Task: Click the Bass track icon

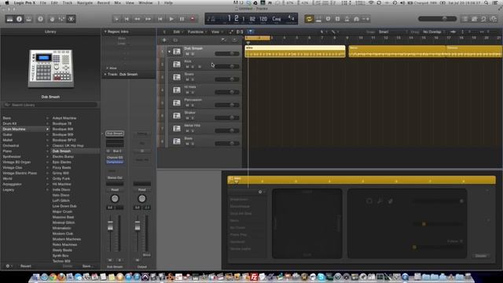Action: tap(177, 141)
